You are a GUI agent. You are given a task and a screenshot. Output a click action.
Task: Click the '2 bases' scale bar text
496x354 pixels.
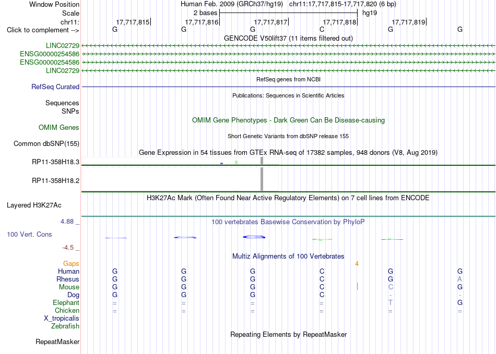point(205,13)
